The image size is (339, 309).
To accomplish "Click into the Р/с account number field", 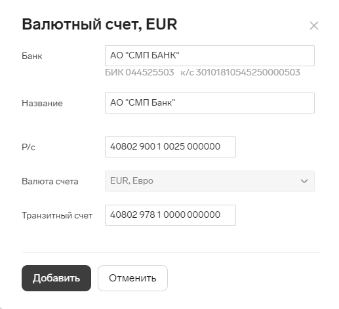I will 170,147.
